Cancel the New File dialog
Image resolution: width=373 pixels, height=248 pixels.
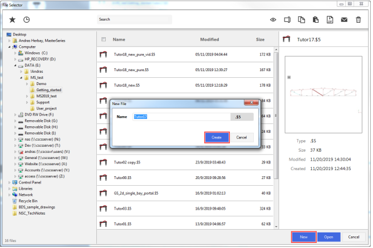(242, 137)
